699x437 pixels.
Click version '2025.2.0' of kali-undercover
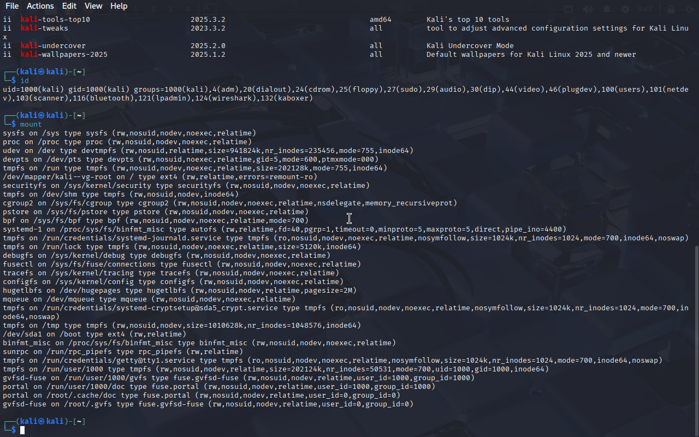[x=208, y=46]
